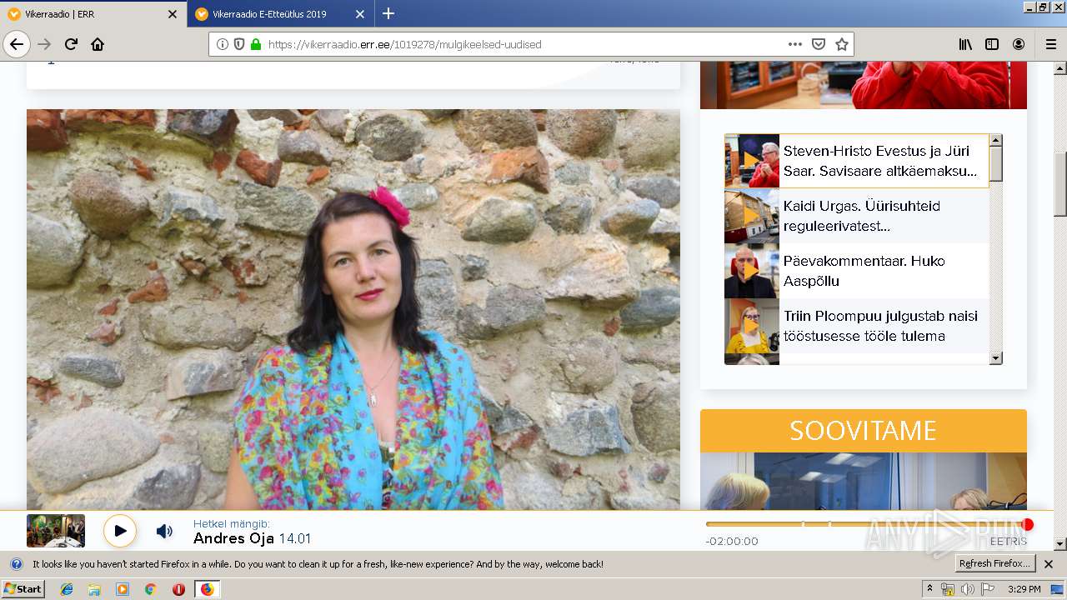1067x600 pixels.
Task: Open File Explorer from taskbar
Action: [94, 589]
